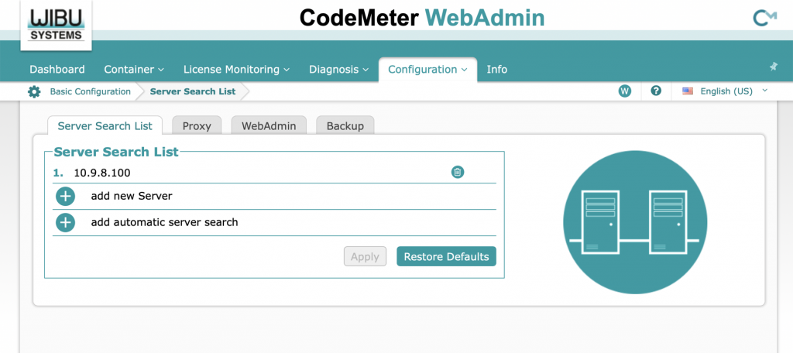Select the 10.9.8.100 server entry
This screenshot has width=793, height=353.
coord(102,173)
